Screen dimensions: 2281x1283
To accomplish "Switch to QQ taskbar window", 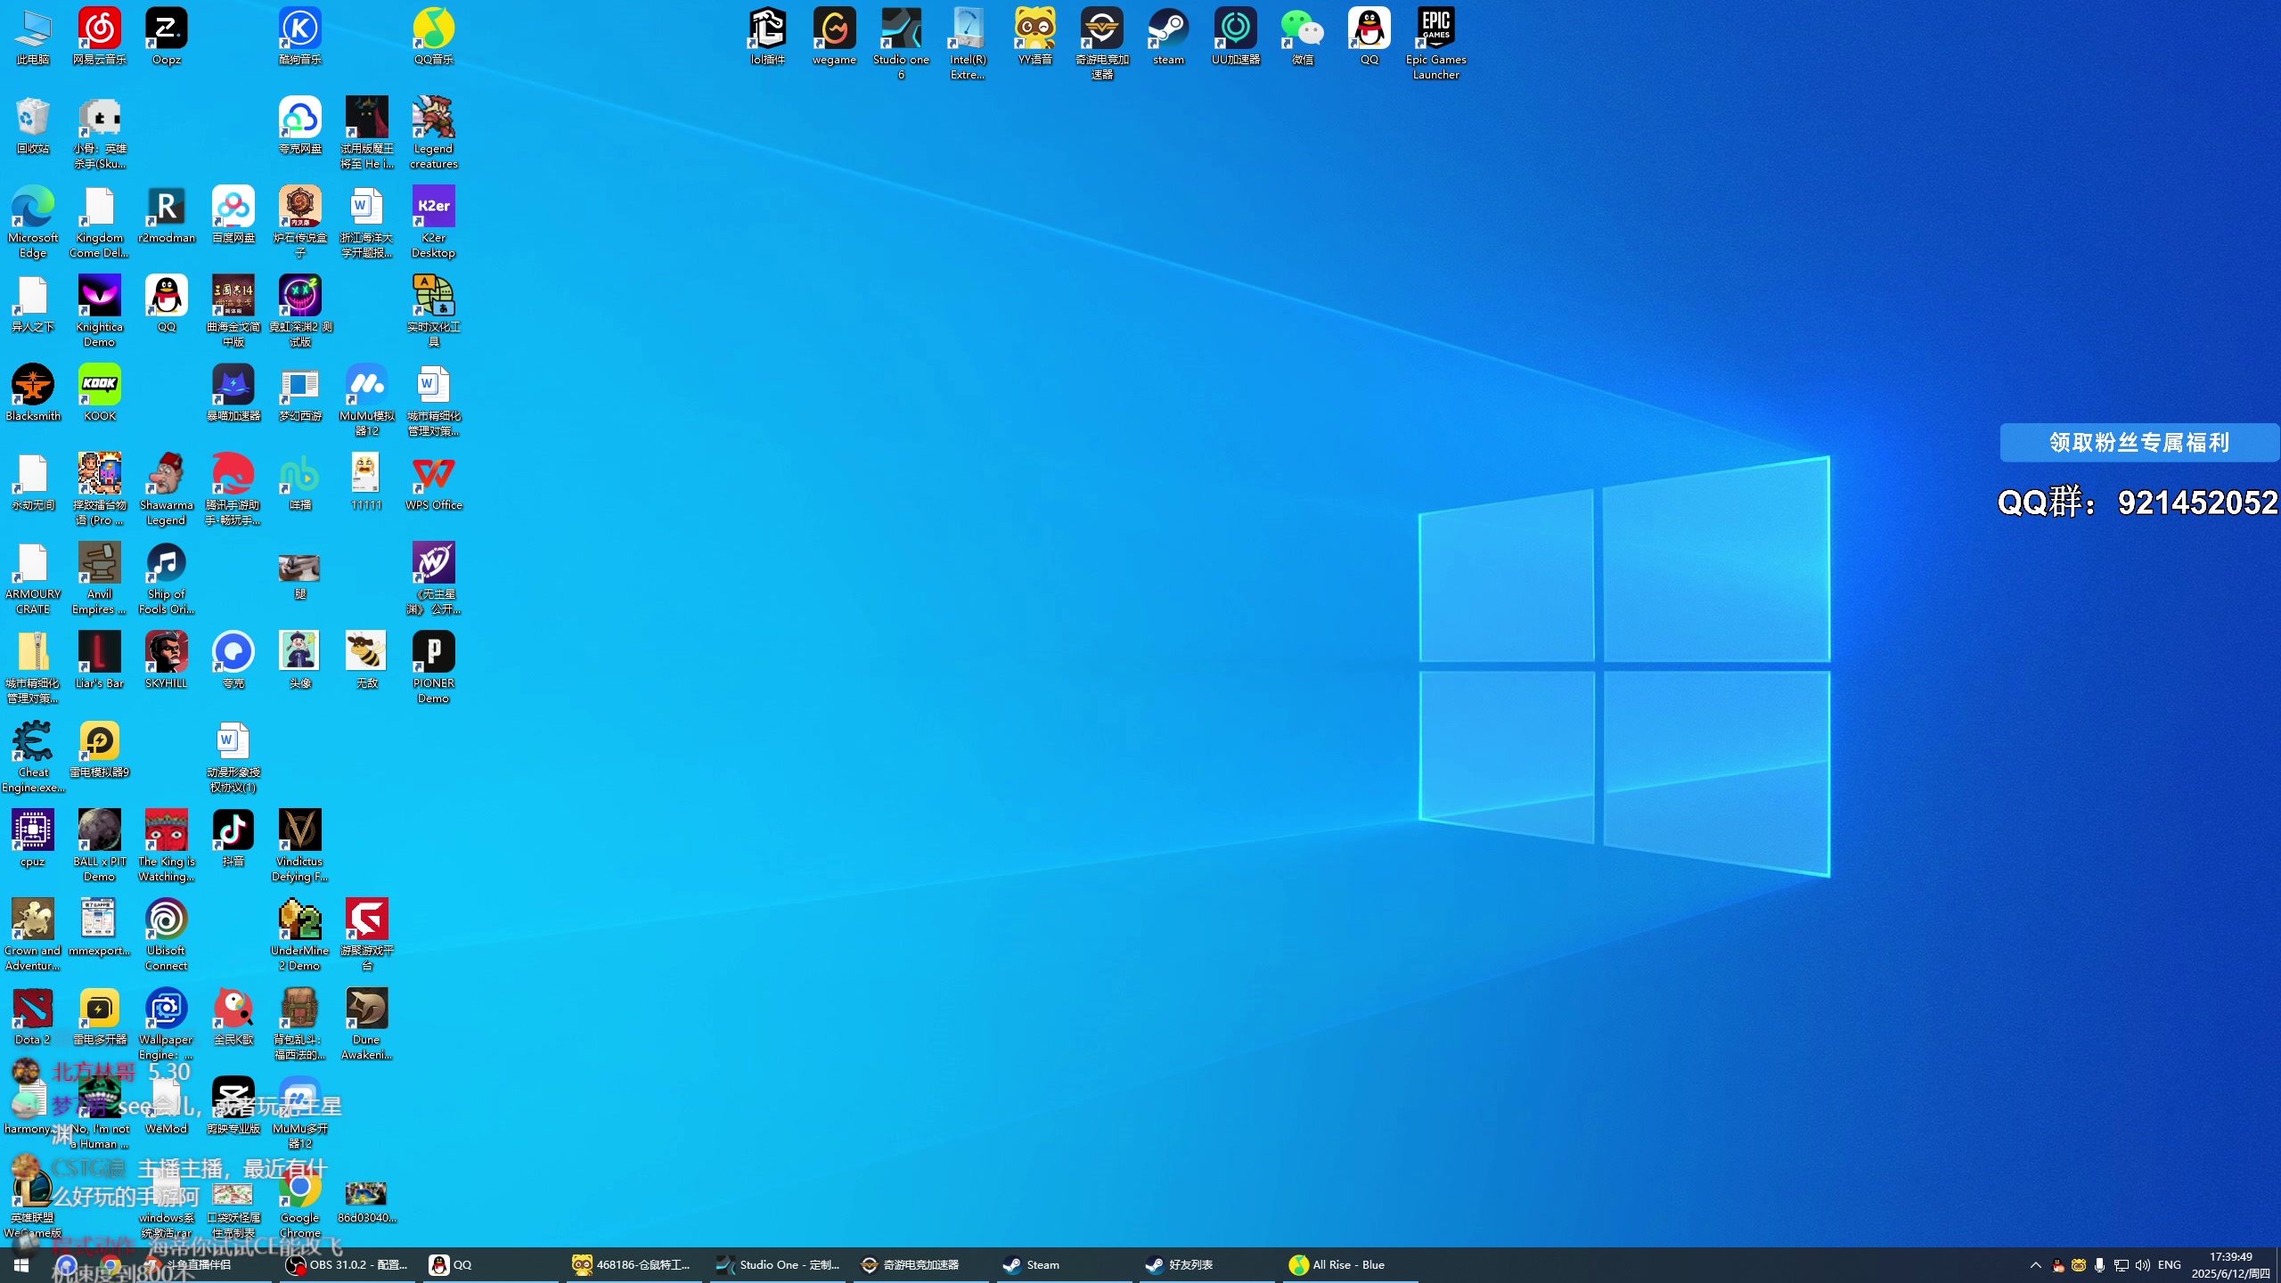I will [x=490, y=1264].
